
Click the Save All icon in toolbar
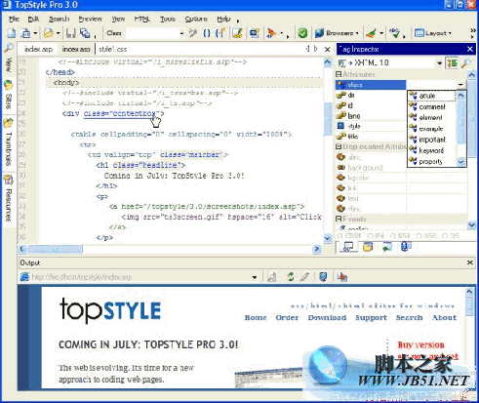(x=85, y=33)
